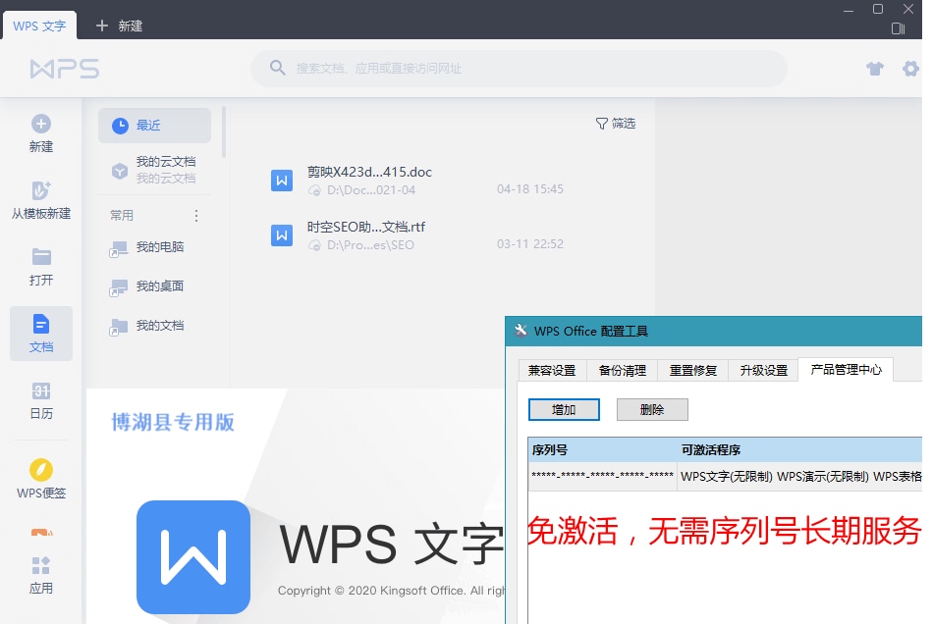Click the path D:\Doc...021-04
The image size is (932, 624).
click(371, 190)
